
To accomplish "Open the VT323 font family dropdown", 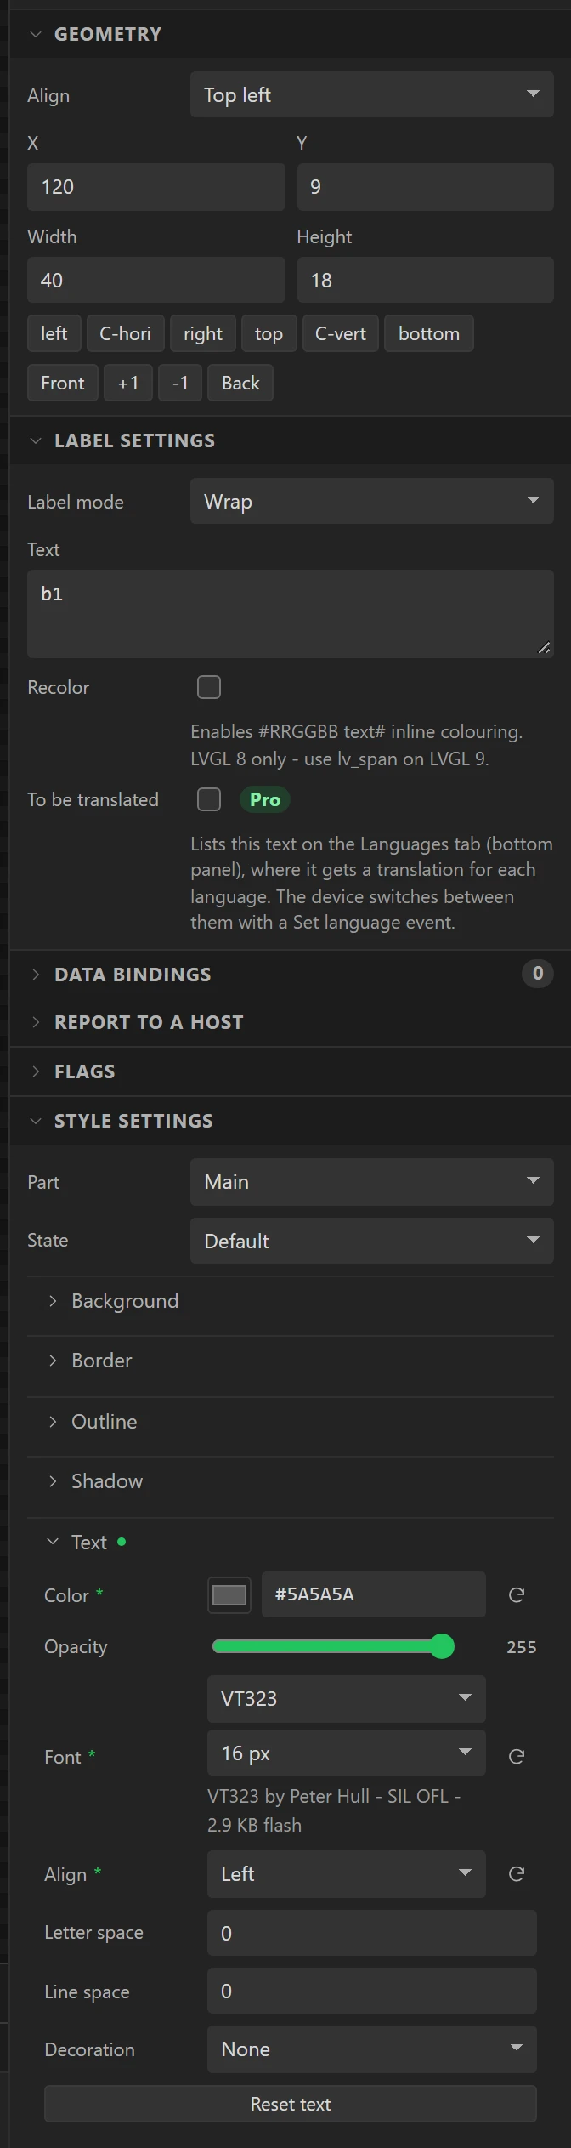I will [x=347, y=1698].
